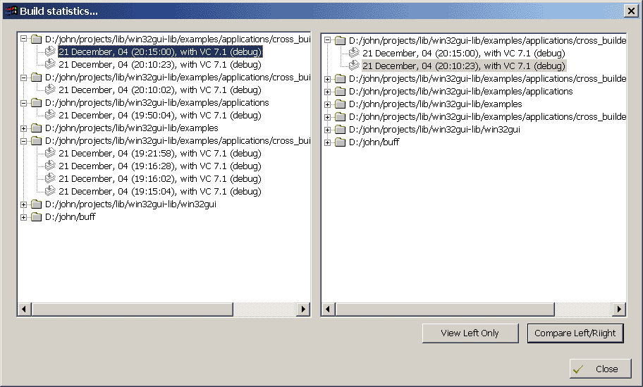Collapse the first tree folder in left pane

(25, 39)
